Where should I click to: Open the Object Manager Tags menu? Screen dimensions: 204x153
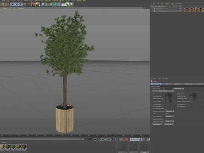pyautogui.click(x=173, y=4)
